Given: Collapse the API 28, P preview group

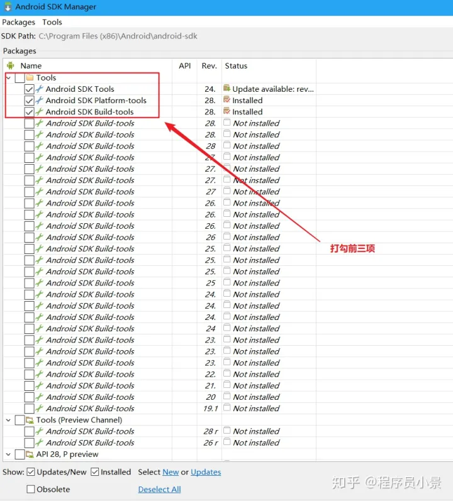Looking at the screenshot, I should pyautogui.click(x=9, y=454).
